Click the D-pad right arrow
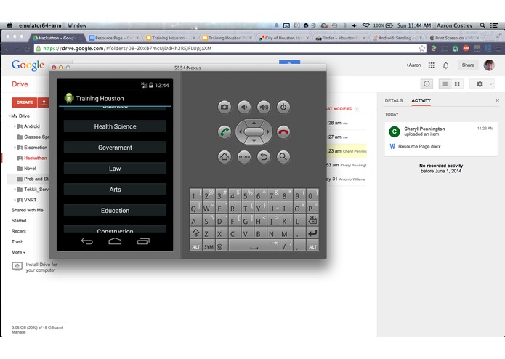Viewport: 505px width, 359px height. click(267, 132)
